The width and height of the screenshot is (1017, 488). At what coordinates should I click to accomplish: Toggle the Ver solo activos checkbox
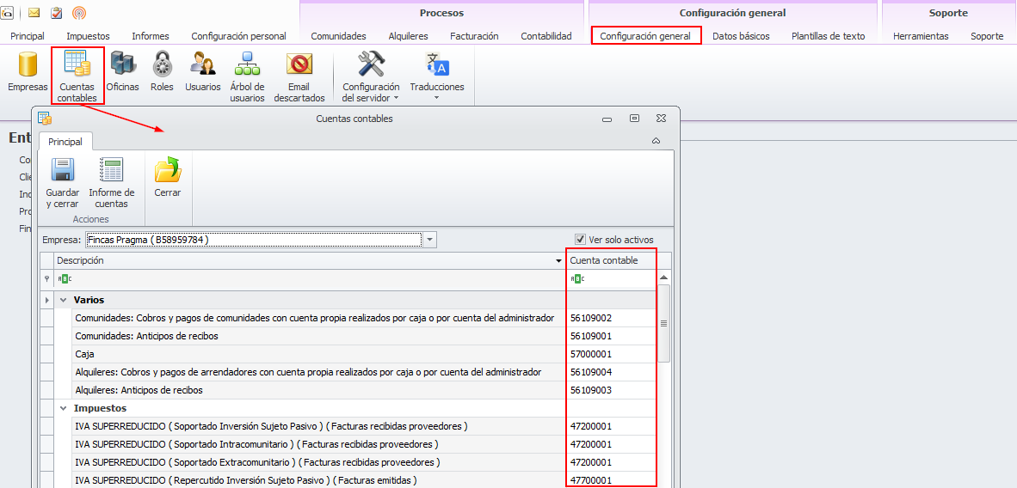tap(581, 240)
